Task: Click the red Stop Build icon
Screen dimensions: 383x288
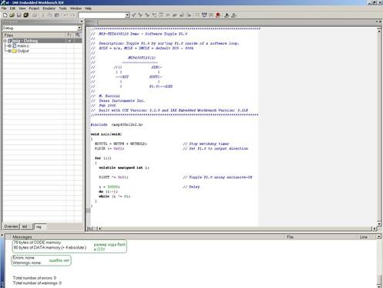Action: coord(218,15)
